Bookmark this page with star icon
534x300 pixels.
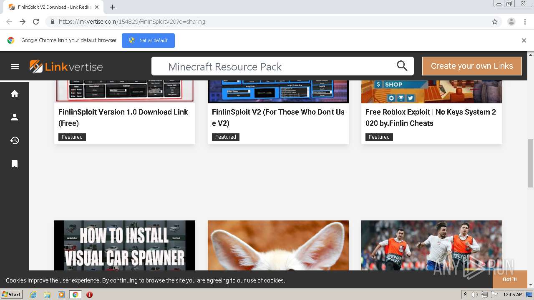(495, 22)
